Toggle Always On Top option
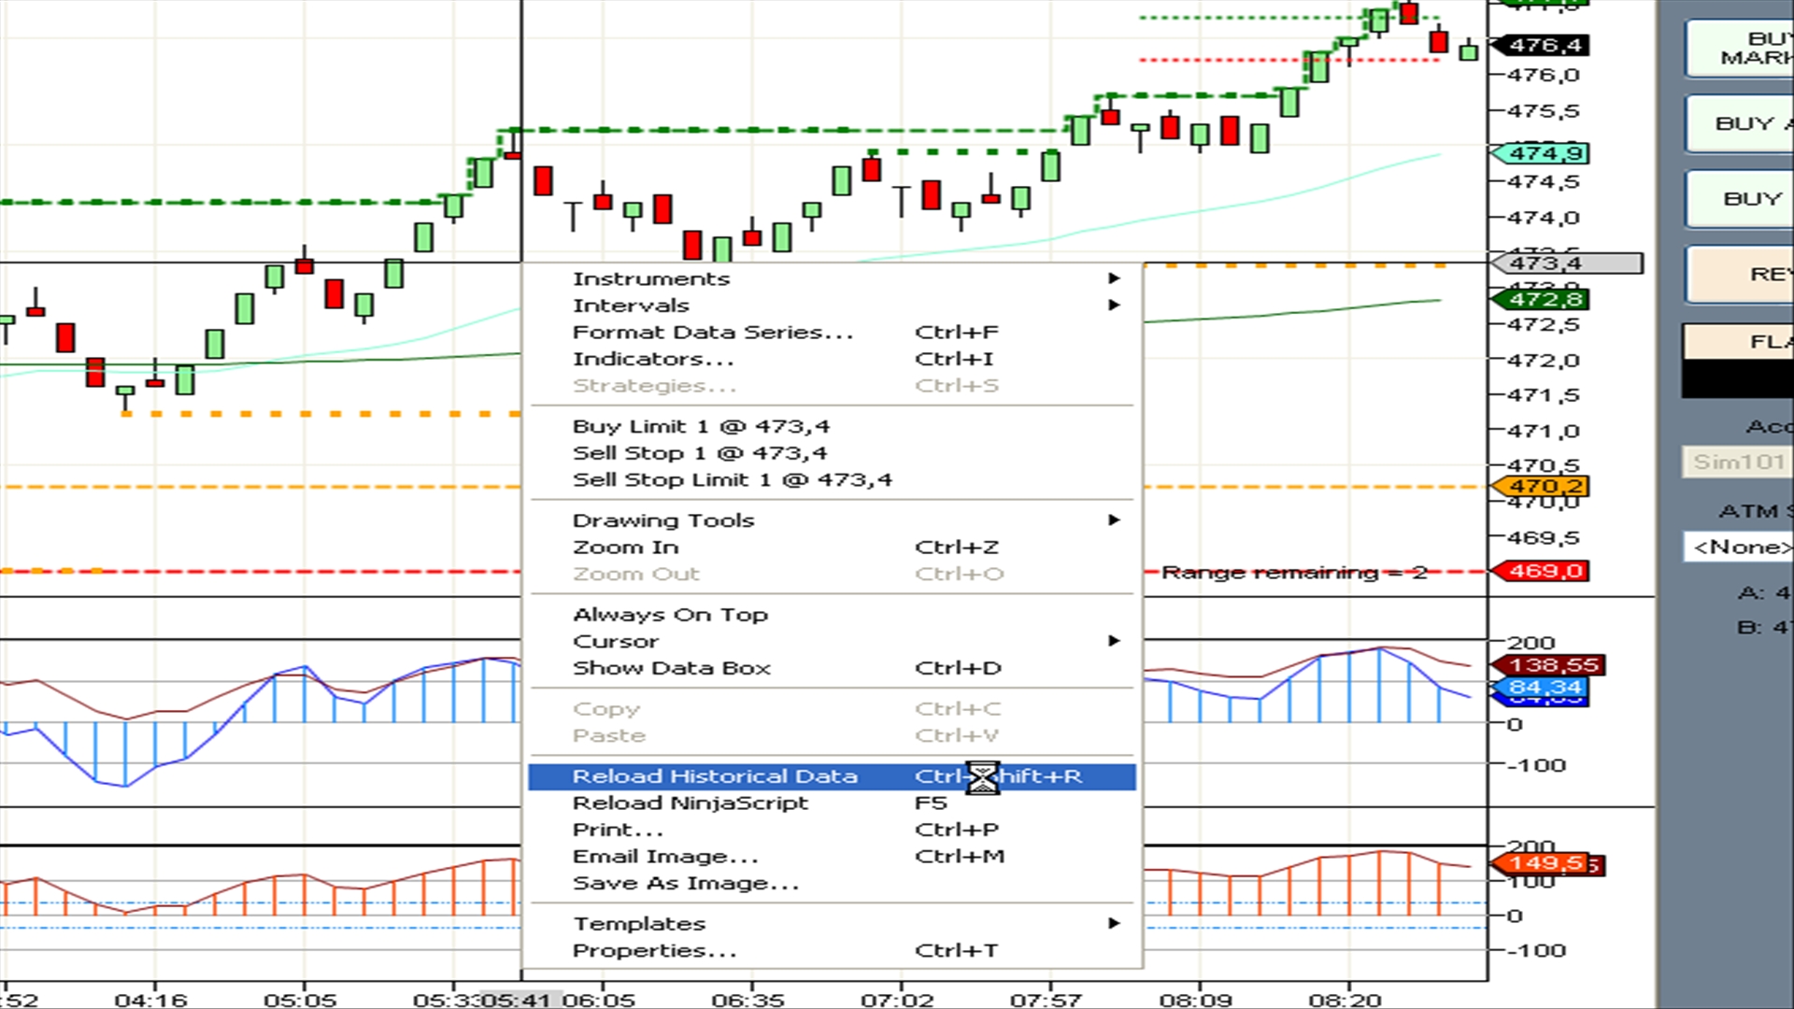The height and width of the screenshot is (1009, 1794). point(670,615)
